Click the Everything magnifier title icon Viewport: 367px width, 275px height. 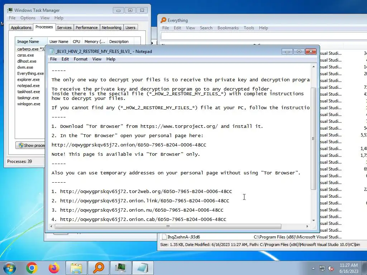(163, 20)
